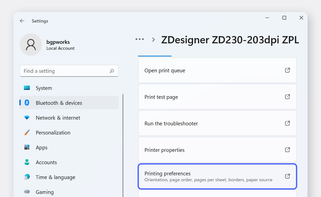Click the back arrow in Settings
The image size is (321, 197).
22,21
